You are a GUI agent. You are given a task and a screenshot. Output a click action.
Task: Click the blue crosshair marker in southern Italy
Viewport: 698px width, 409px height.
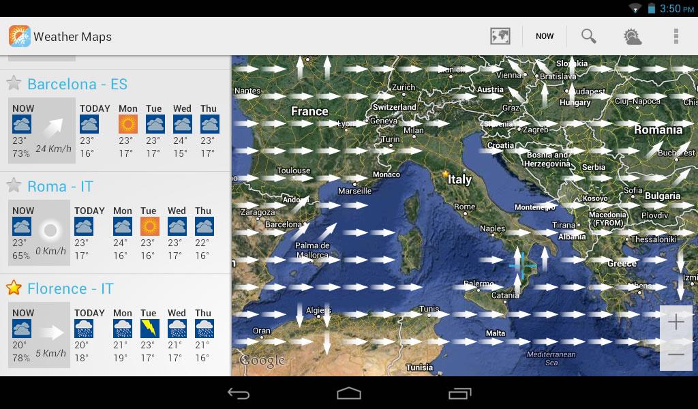[523, 266]
